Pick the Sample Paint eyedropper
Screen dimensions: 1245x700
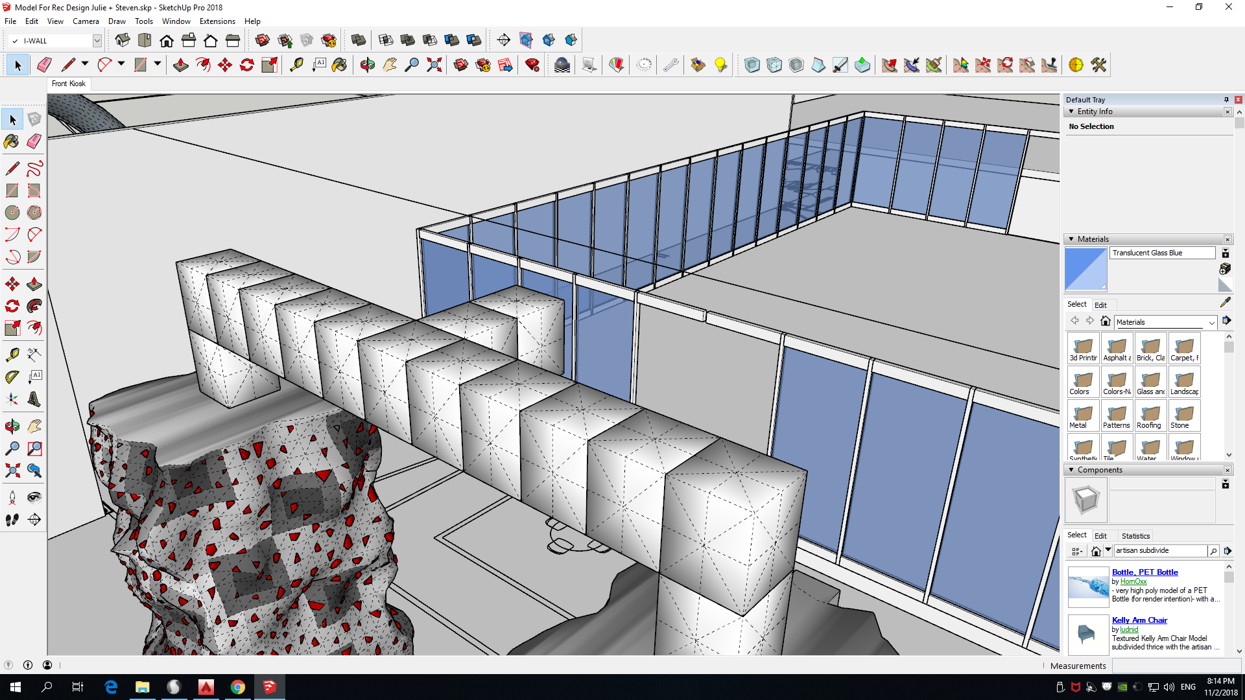coord(1225,303)
